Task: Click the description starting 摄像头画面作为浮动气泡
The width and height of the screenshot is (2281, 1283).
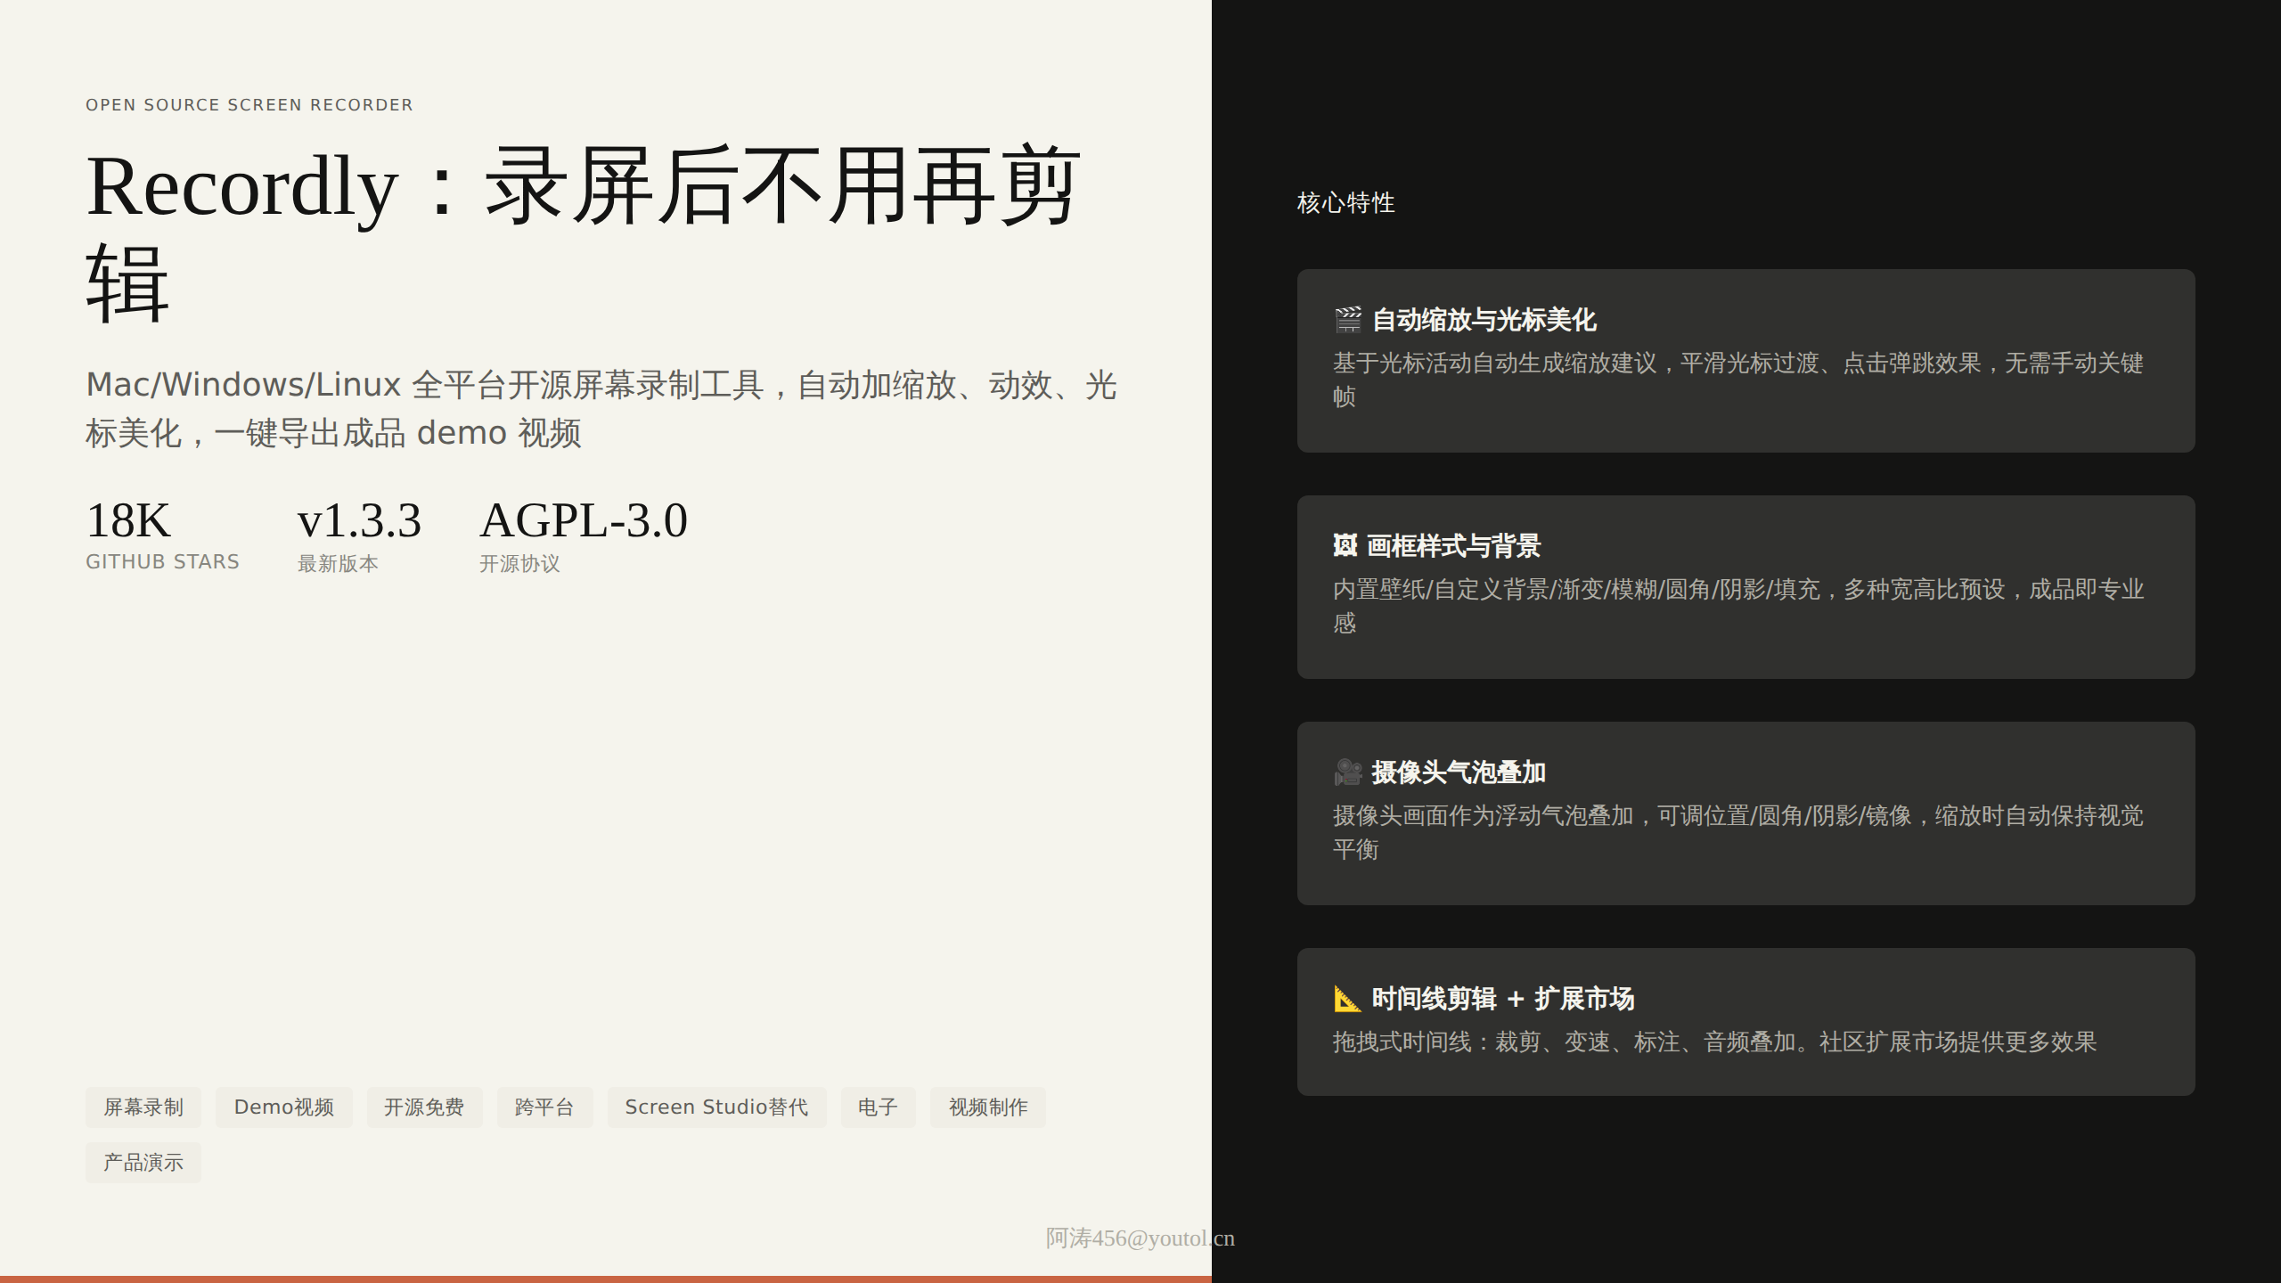Action: (x=1738, y=832)
